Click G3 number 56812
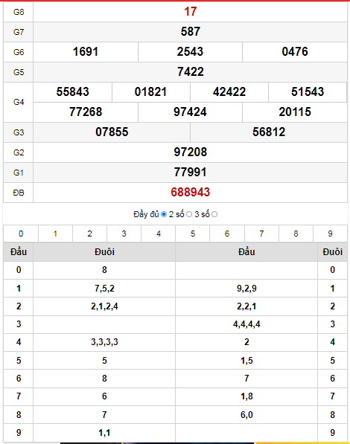 tap(269, 132)
